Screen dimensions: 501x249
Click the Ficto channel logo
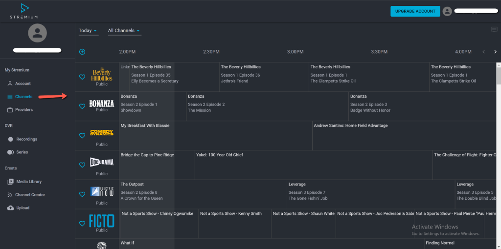(x=102, y=221)
